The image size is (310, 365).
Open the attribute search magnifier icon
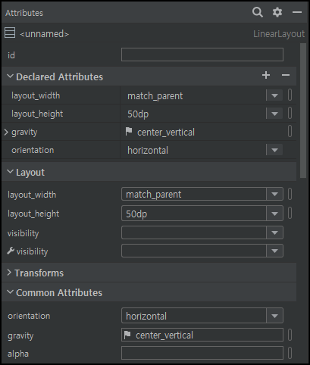point(258,12)
